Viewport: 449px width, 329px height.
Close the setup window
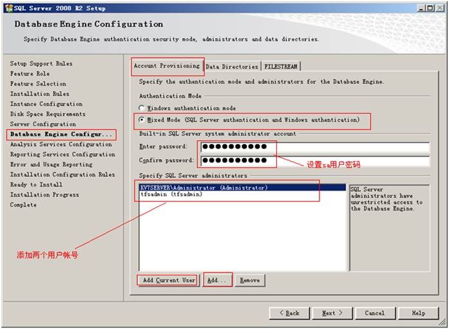pos(440,8)
